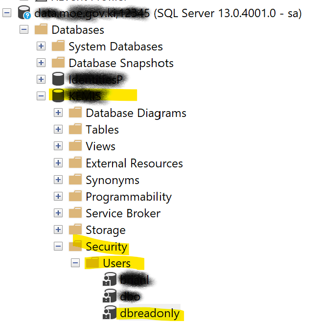Select the Service Broker item
This screenshot has width=318, height=323.
(123, 213)
